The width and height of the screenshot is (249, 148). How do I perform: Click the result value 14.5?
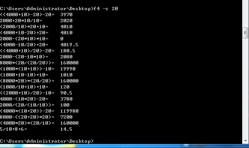click(66, 129)
